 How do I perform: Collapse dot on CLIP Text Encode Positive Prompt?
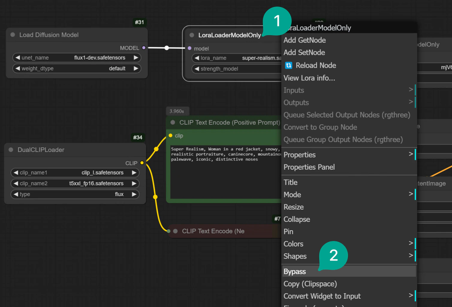173,122
